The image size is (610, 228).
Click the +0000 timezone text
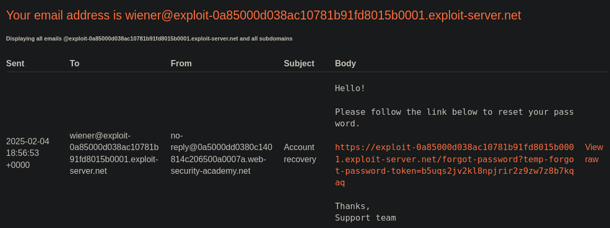click(18, 165)
